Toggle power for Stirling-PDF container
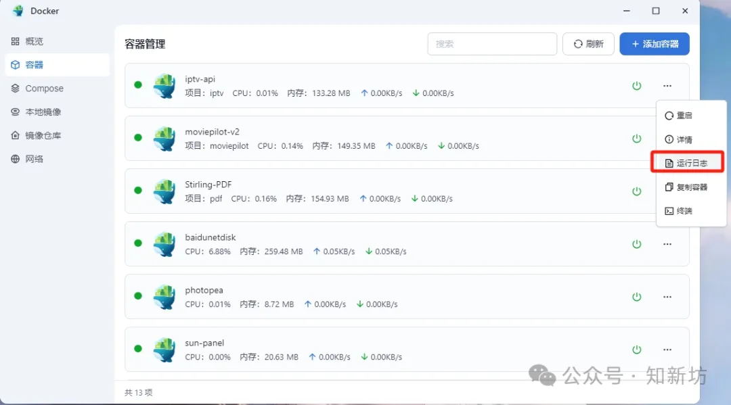The height and width of the screenshot is (405, 731). click(x=636, y=191)
